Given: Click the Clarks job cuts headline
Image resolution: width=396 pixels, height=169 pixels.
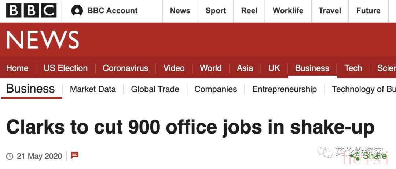Looking at the screenshot, I should (190, 127).
